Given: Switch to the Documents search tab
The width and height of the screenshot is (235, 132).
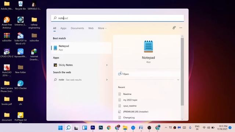Looking at the screenshot, I should point(77,28).
